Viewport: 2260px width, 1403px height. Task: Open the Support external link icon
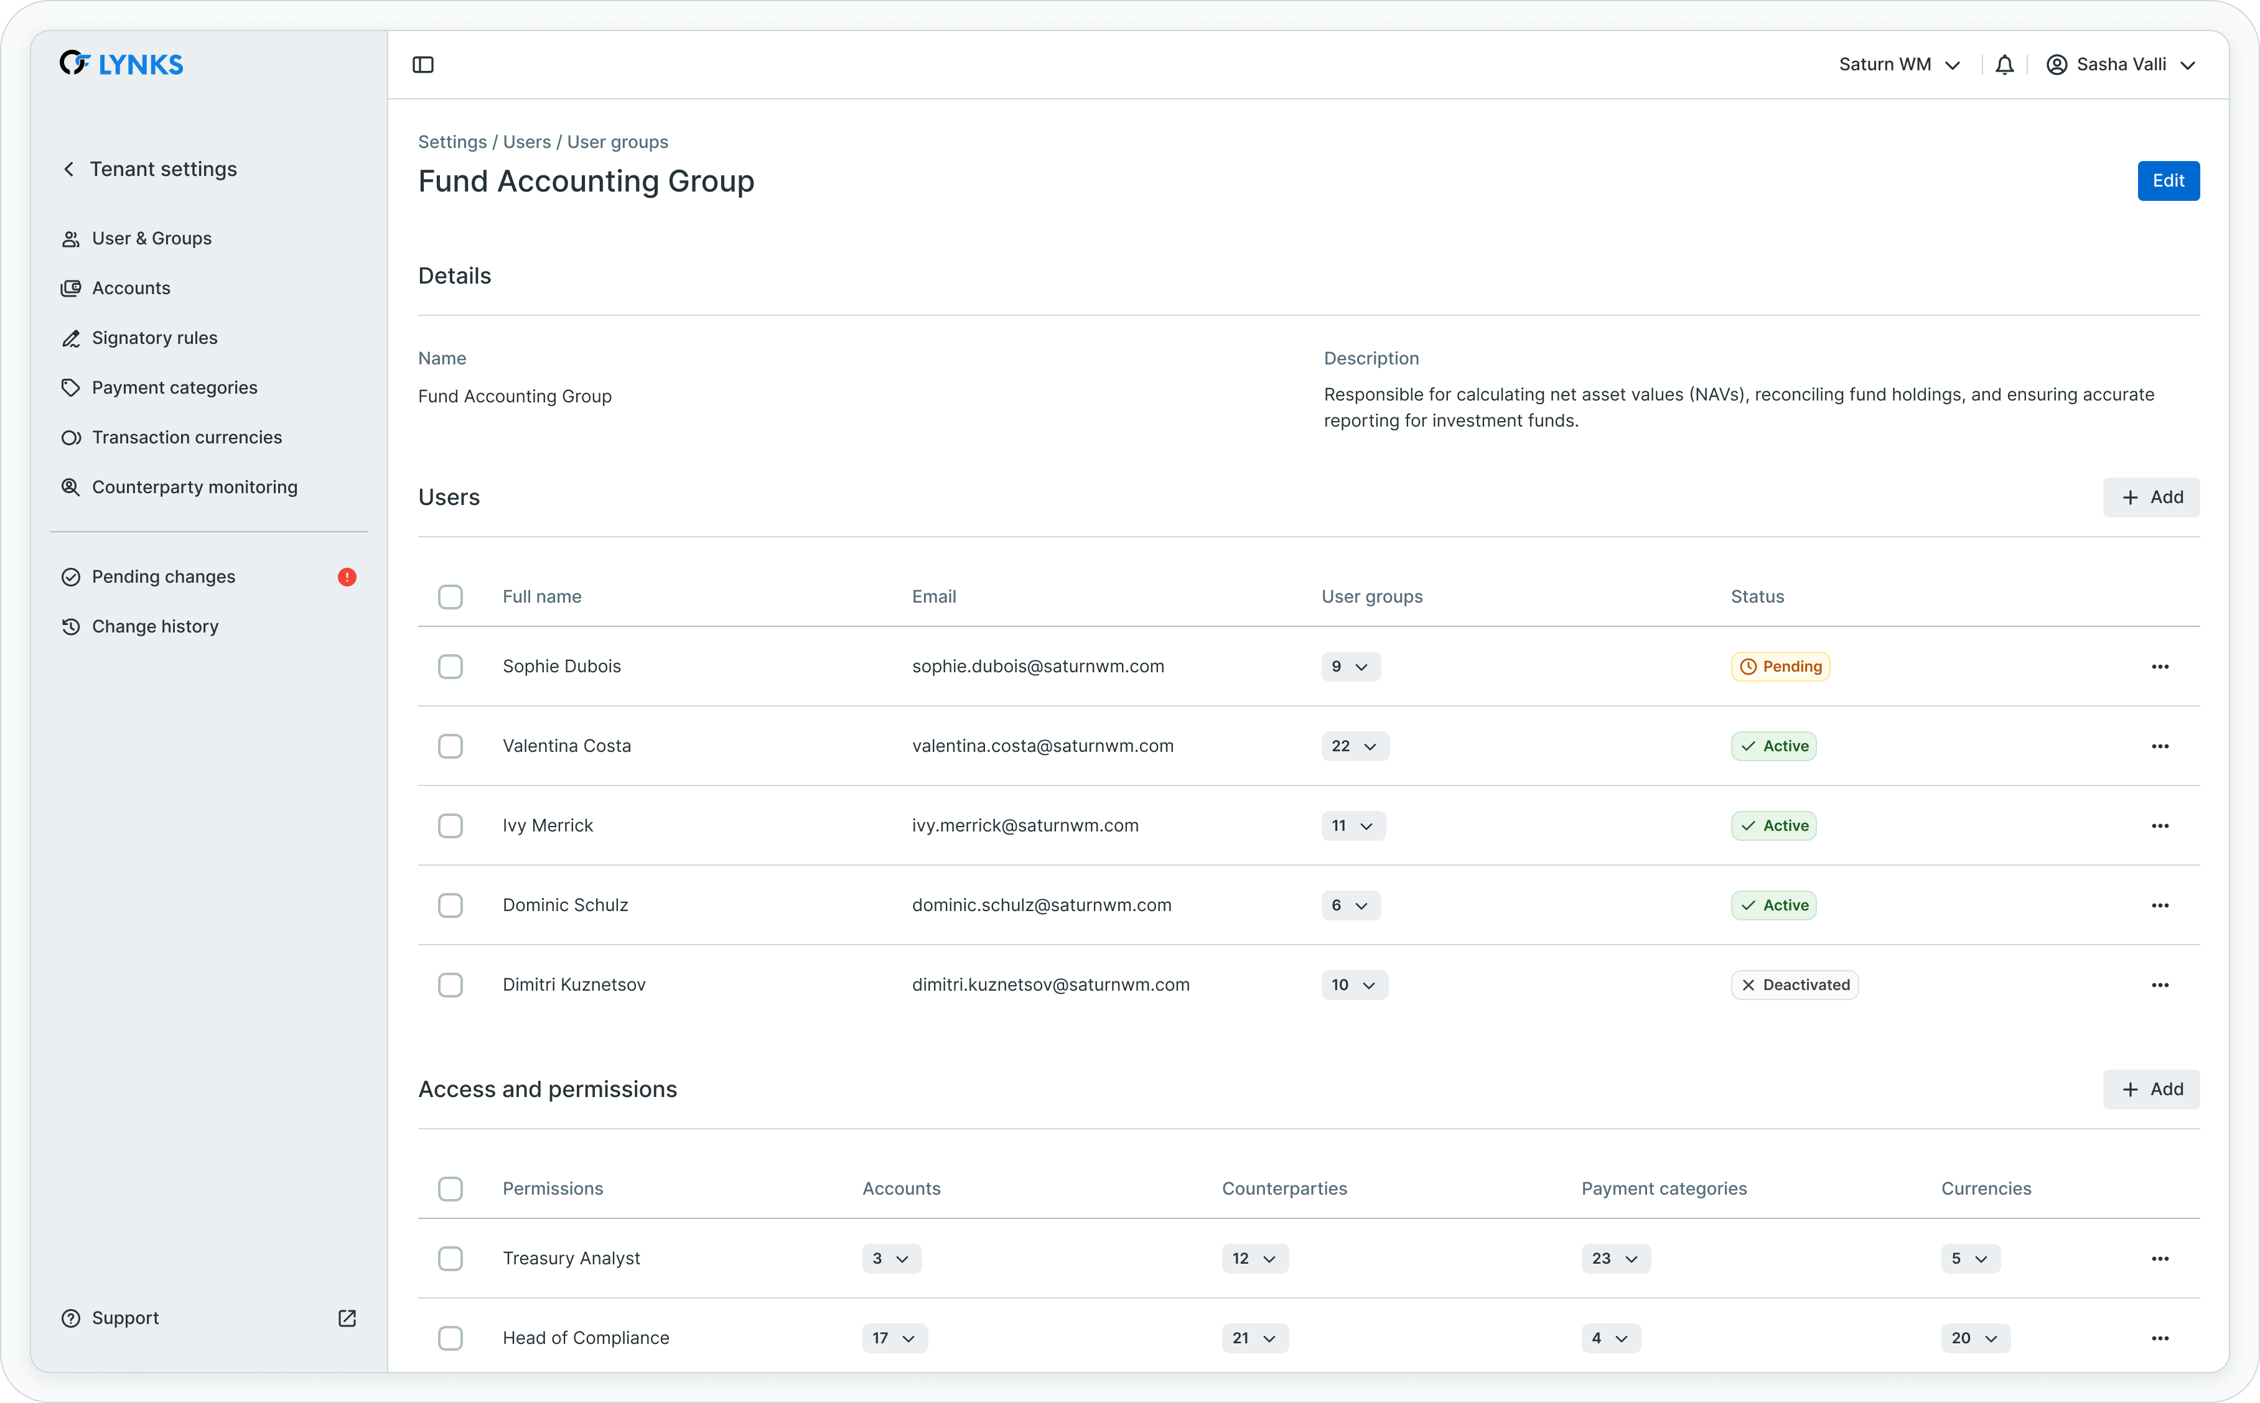coord(347,1318)
